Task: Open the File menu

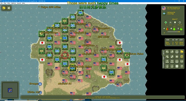Action: (2, 3)
